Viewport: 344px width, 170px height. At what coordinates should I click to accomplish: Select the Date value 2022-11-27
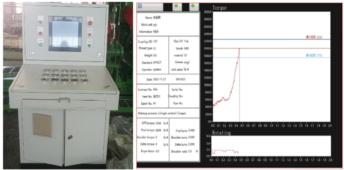(159, 80)
